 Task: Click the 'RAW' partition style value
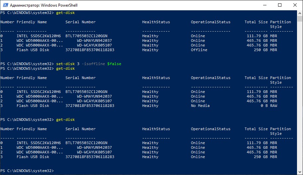click(274, 106)
